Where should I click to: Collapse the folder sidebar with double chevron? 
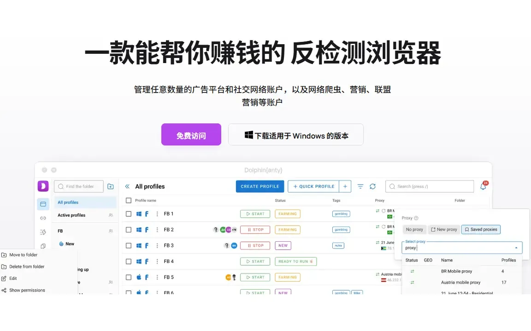click(127, 186)
